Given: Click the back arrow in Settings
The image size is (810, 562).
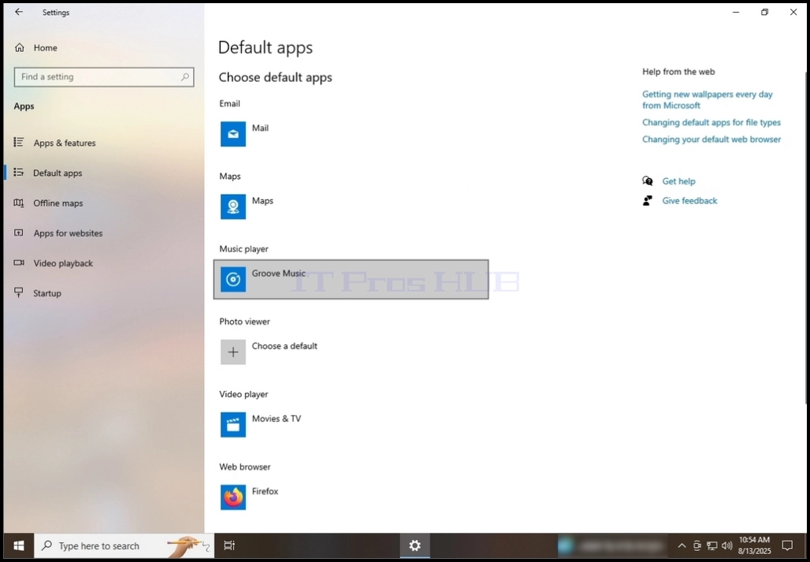Looking at the screenshot, I should (x=19, y=12).
